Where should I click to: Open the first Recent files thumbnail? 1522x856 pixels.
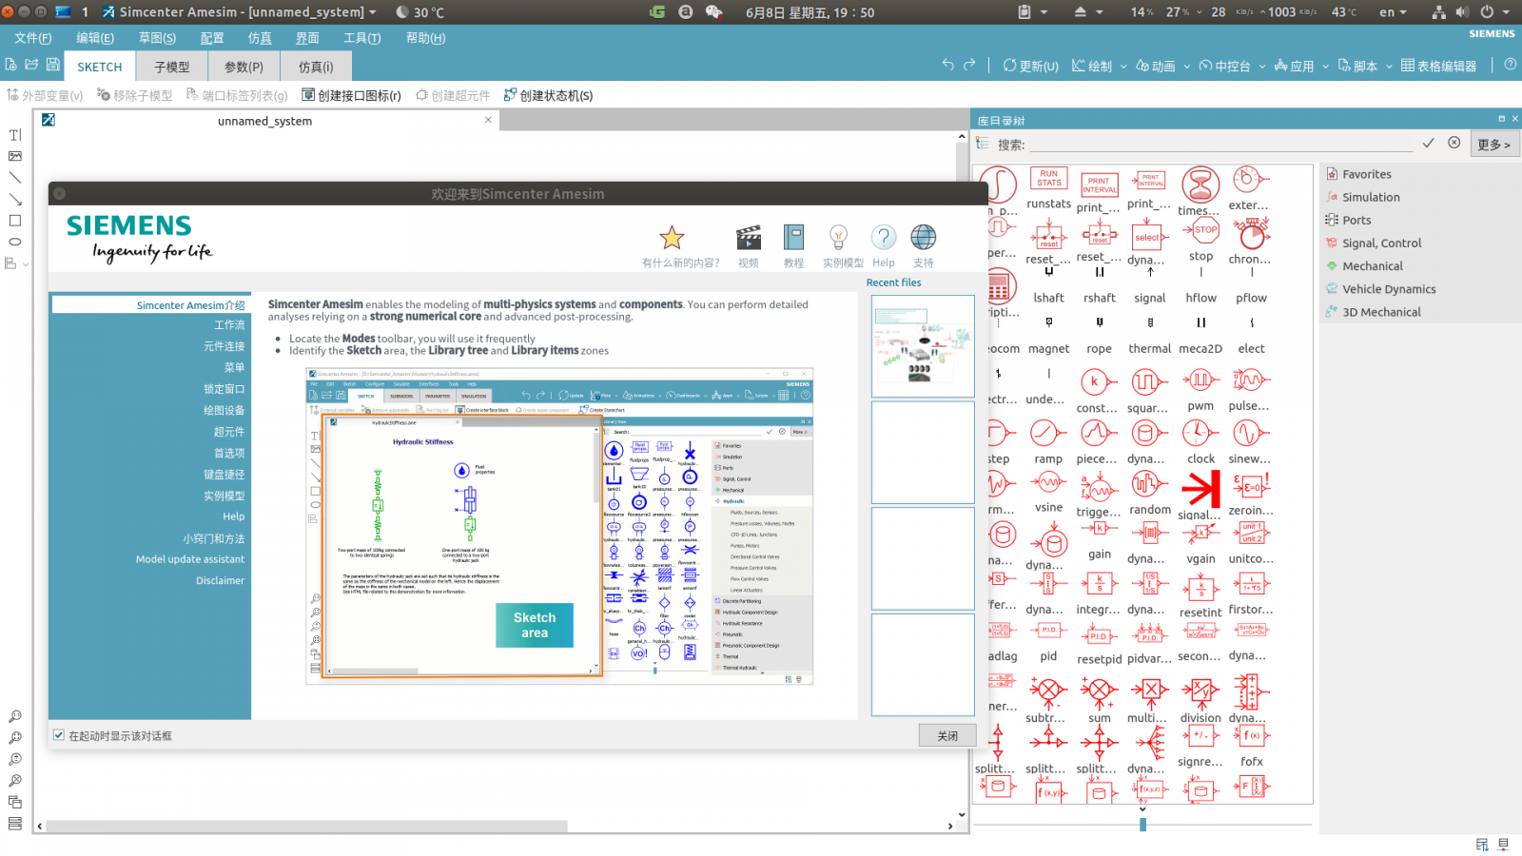point(922,345)
